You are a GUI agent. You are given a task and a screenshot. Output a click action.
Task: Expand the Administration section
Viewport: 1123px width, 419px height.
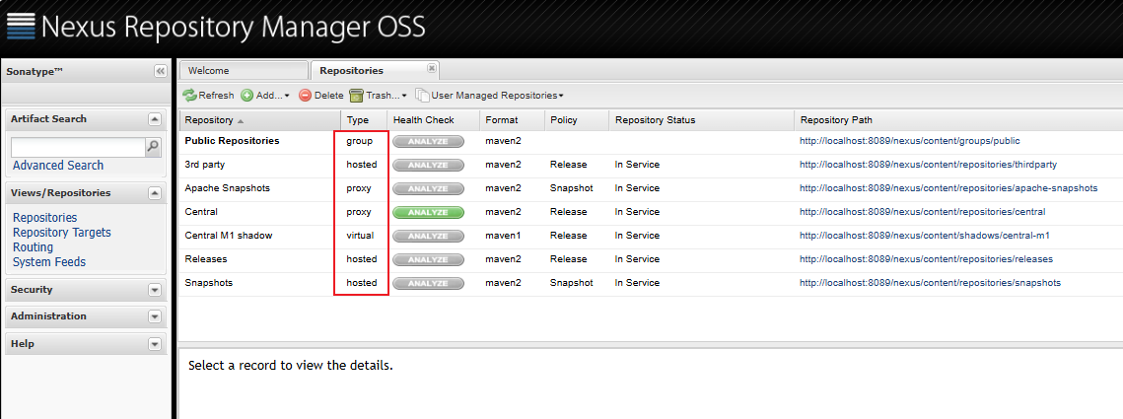pyautogui.click(x=155, y=316)
